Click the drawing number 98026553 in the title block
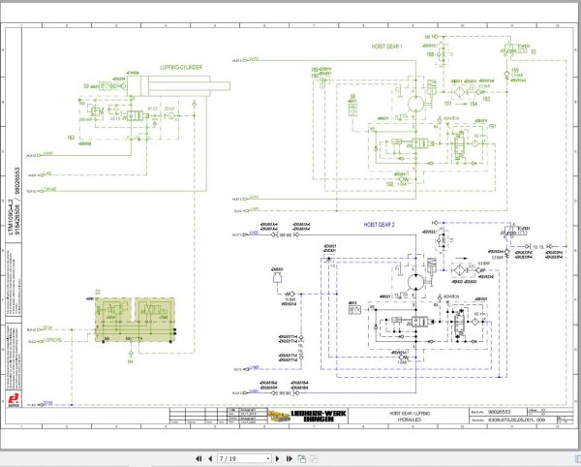 pos(499,412)
